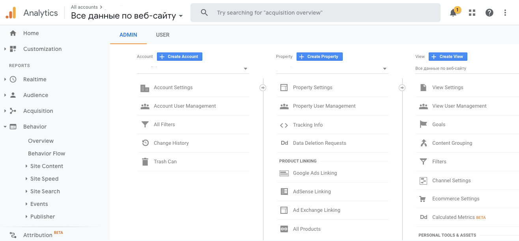Click the Google Ads Linking icon
The height and width of the screenshot is (241, 519).
[284, 173]
